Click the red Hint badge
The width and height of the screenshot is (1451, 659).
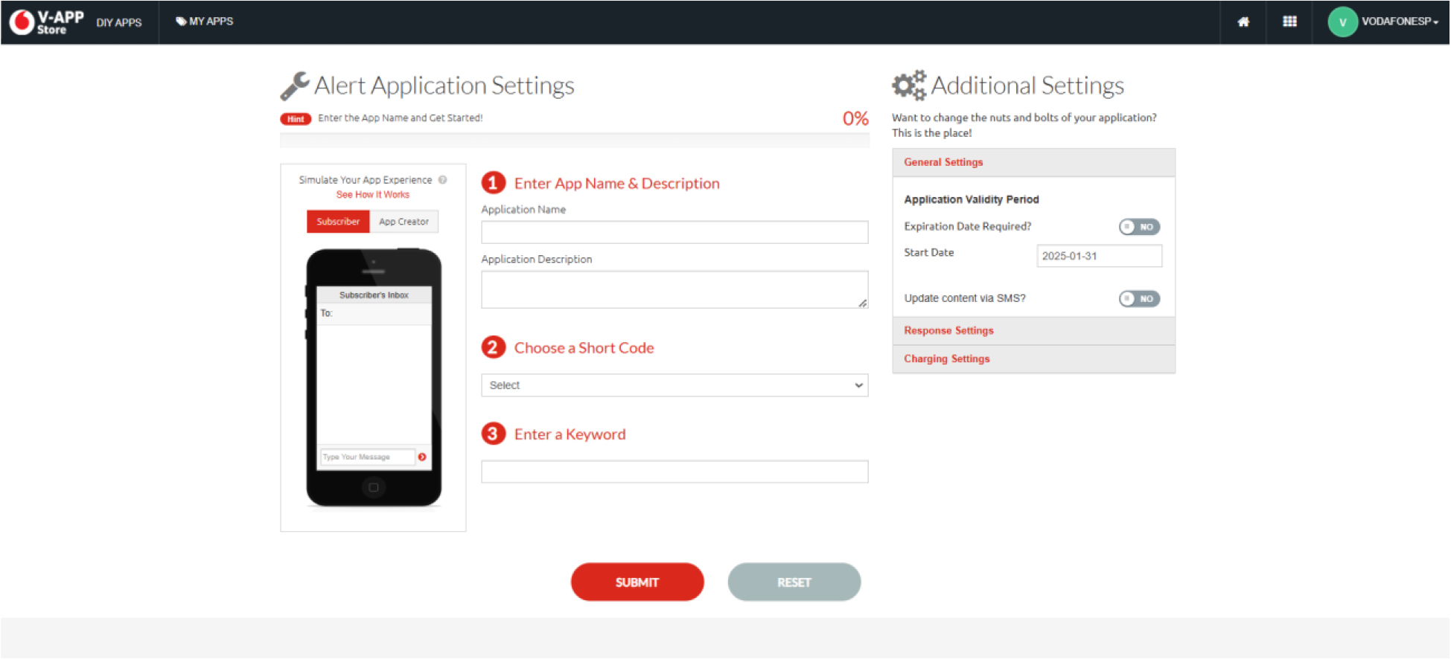(296, 119)
